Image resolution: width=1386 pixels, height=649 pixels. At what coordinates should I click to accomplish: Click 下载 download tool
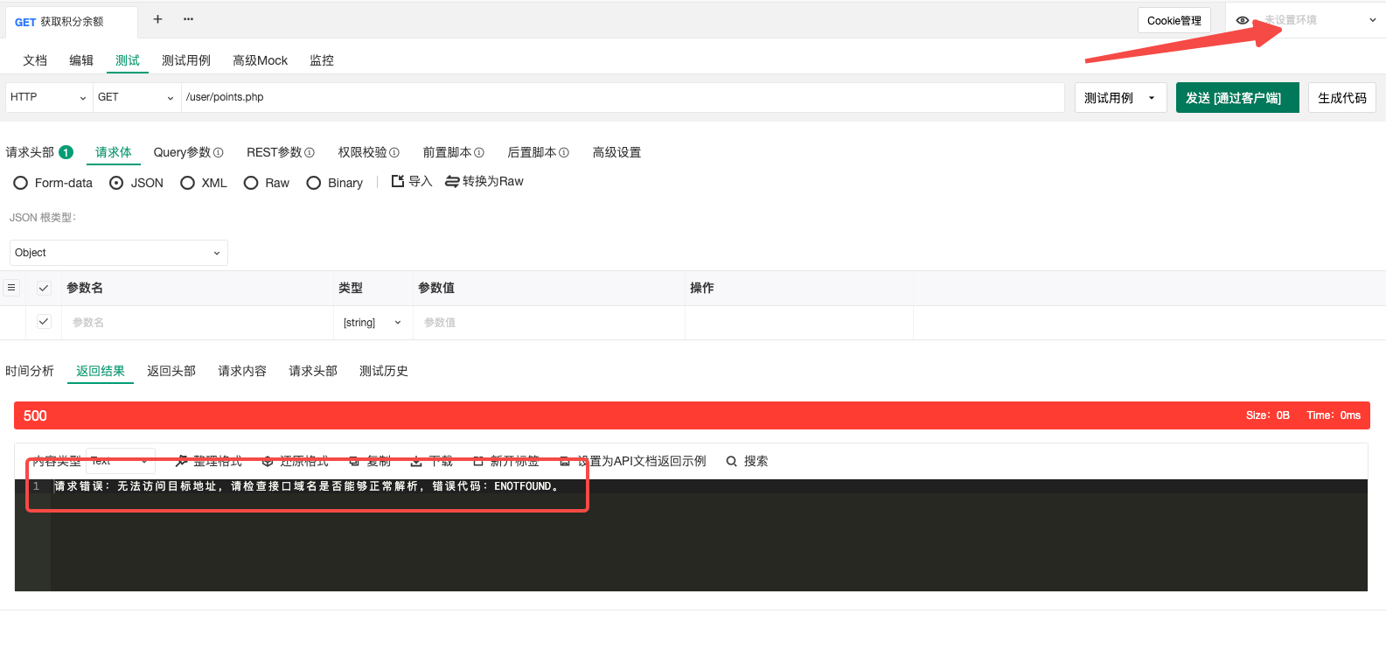click(x=432, y=461)
